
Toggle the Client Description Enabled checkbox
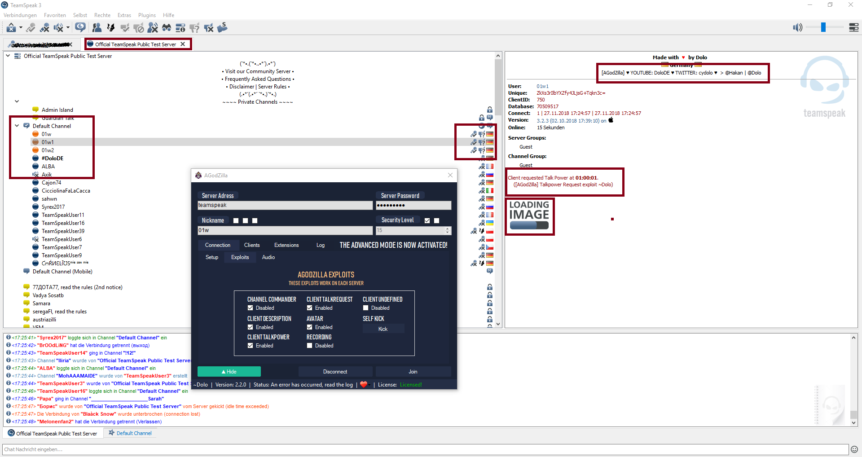click(x=250, y=327)
